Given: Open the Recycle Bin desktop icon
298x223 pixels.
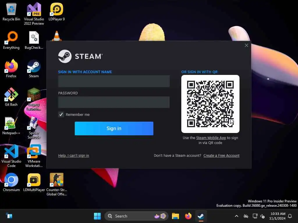Looking at the screenshot, I should pyautogui.click(x=11, y=12).
